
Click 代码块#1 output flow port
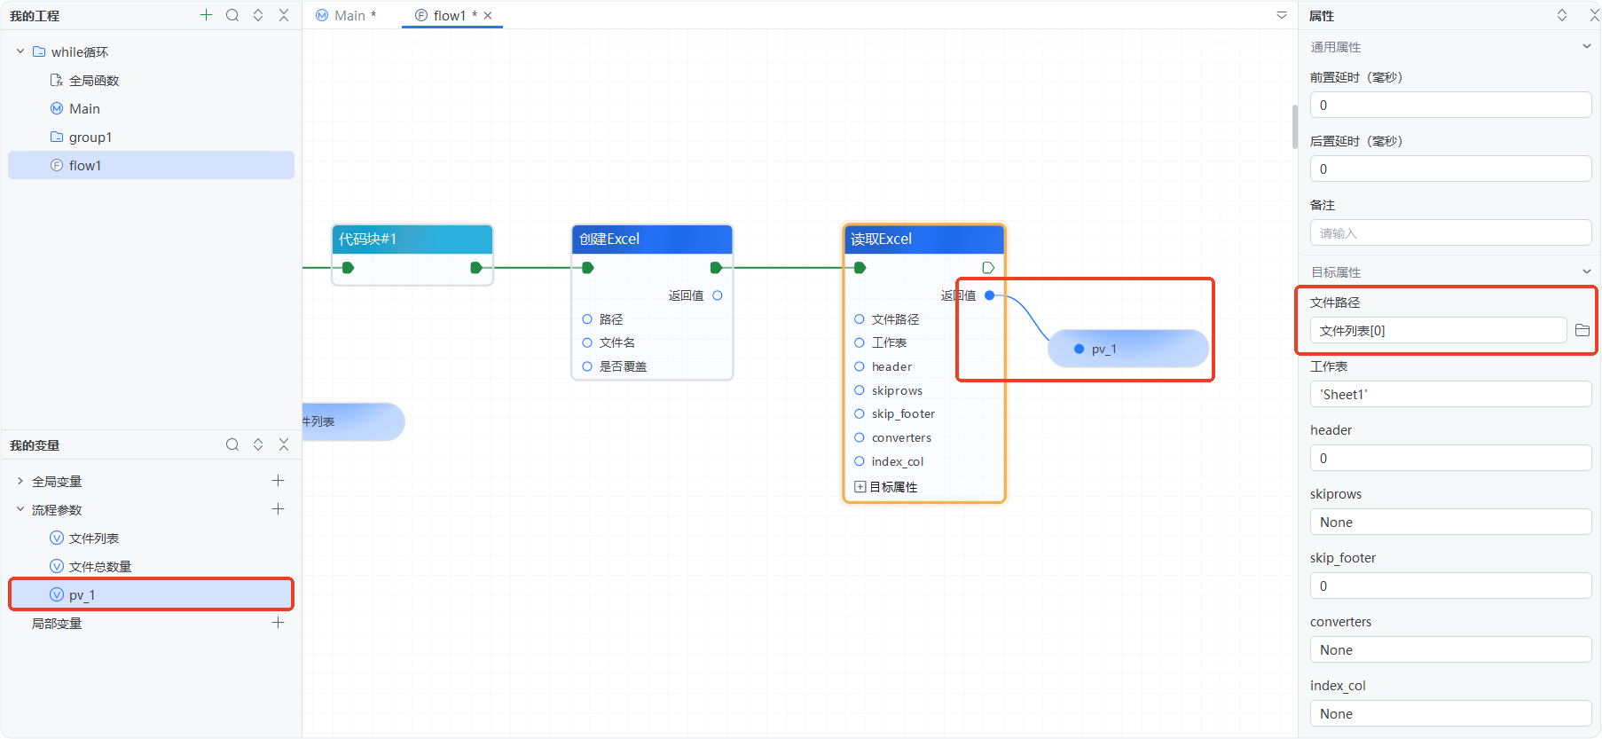pyautogui.click(x=476, y=267)
